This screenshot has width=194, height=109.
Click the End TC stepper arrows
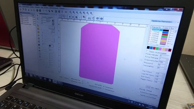[x=162, y=80]
